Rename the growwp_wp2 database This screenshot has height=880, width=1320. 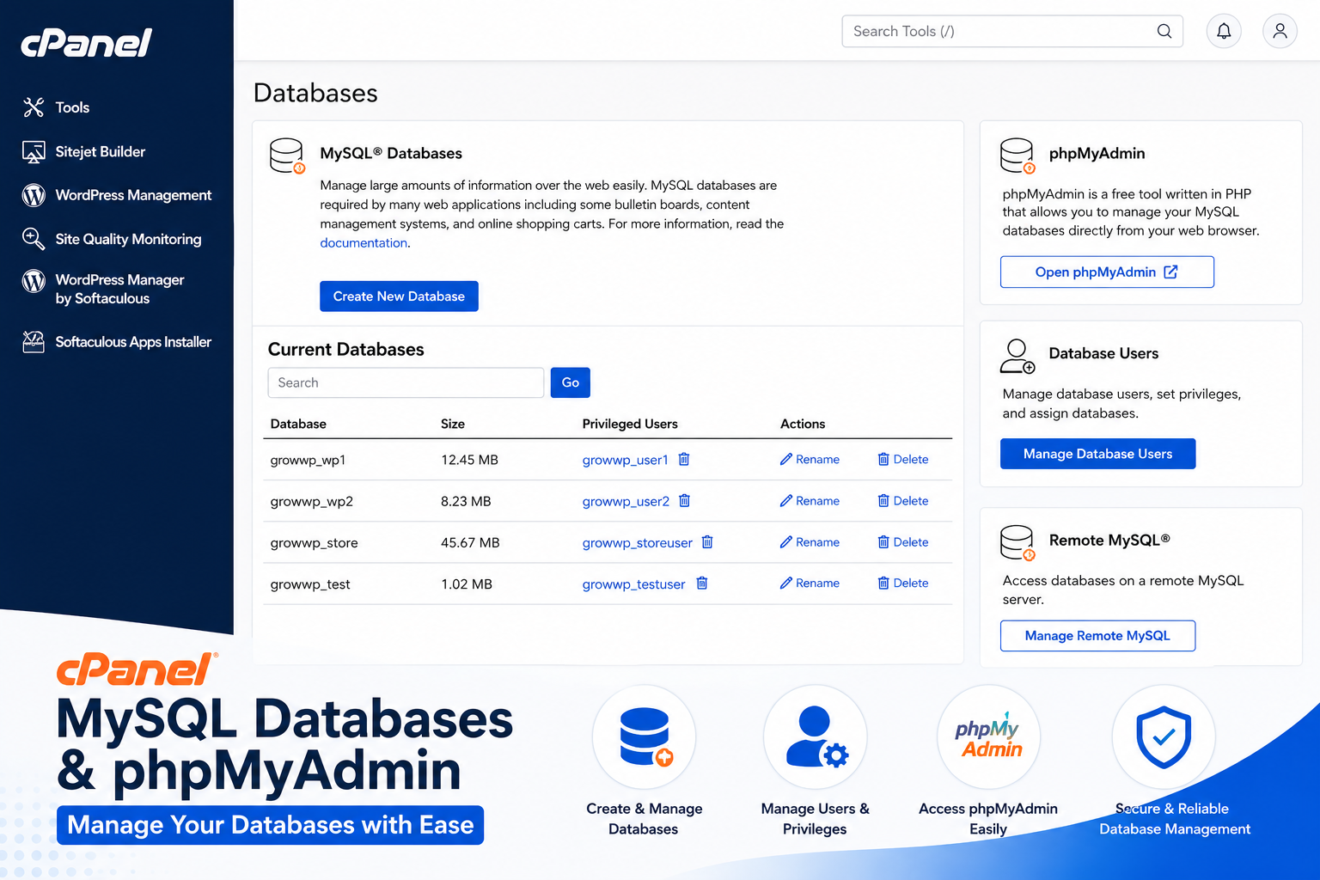[x=810, y=501]
